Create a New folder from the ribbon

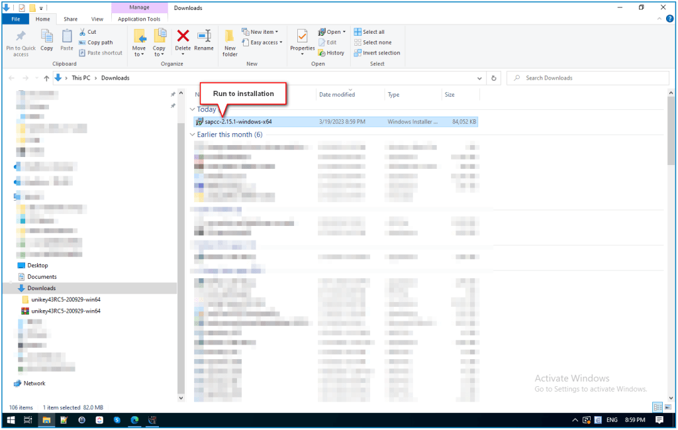tap(230, 41)
